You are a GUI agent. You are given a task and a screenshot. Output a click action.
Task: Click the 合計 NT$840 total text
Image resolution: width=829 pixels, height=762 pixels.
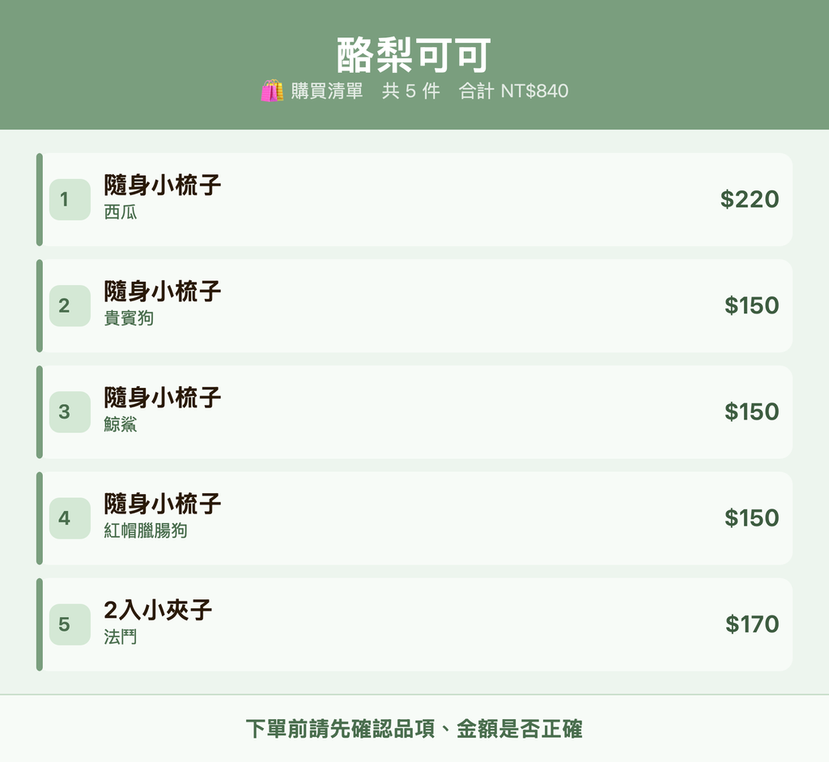(513, 91)
